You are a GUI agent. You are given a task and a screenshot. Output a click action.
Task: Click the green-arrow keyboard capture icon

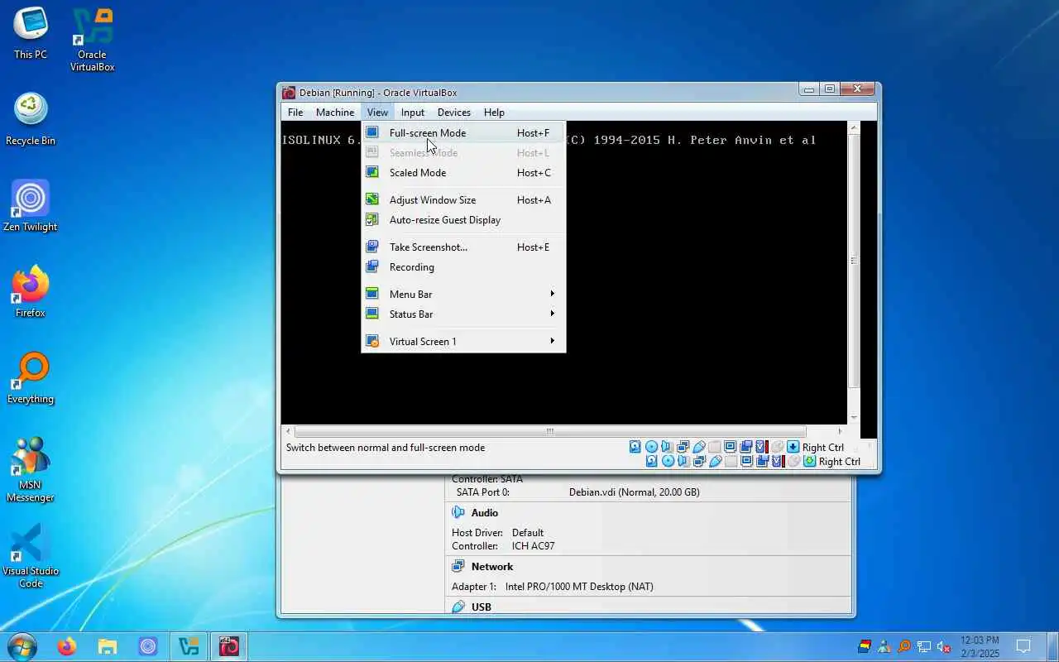click(809, 462)
